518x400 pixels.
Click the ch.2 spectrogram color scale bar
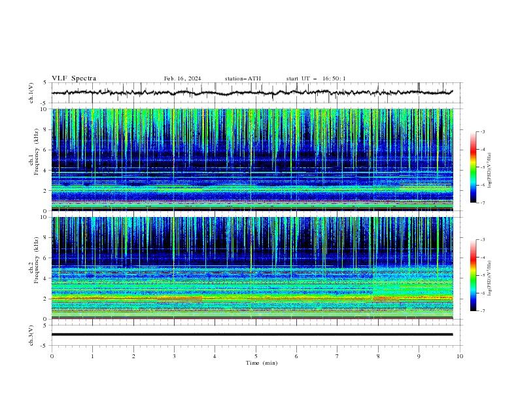[x=473, y=275]
